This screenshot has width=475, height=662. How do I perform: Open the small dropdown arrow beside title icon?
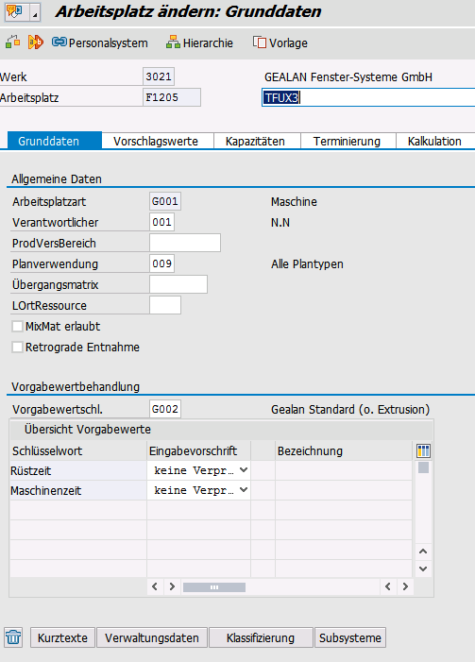[36, 12]
